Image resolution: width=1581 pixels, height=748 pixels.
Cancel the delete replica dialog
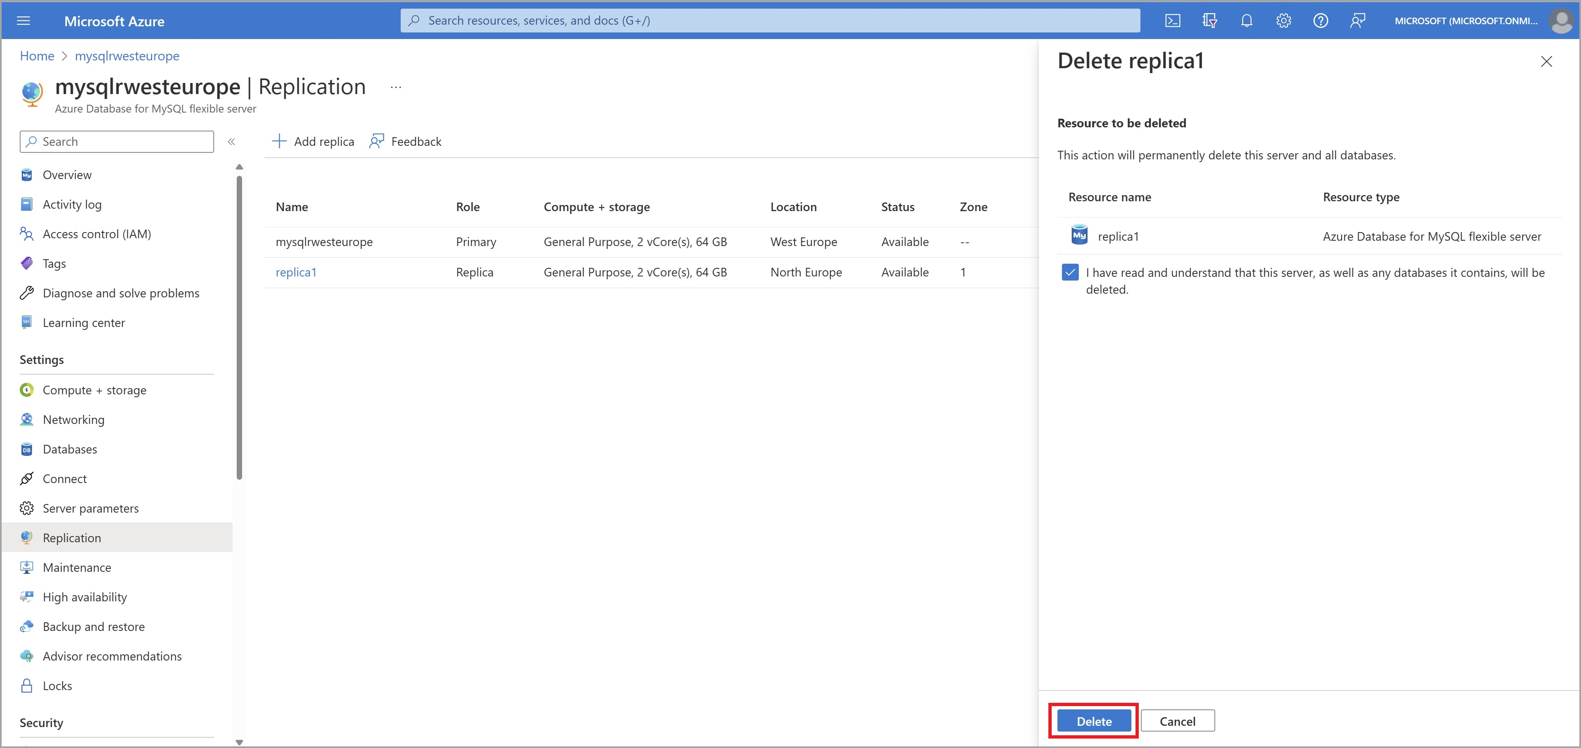tap(1177, 721)
